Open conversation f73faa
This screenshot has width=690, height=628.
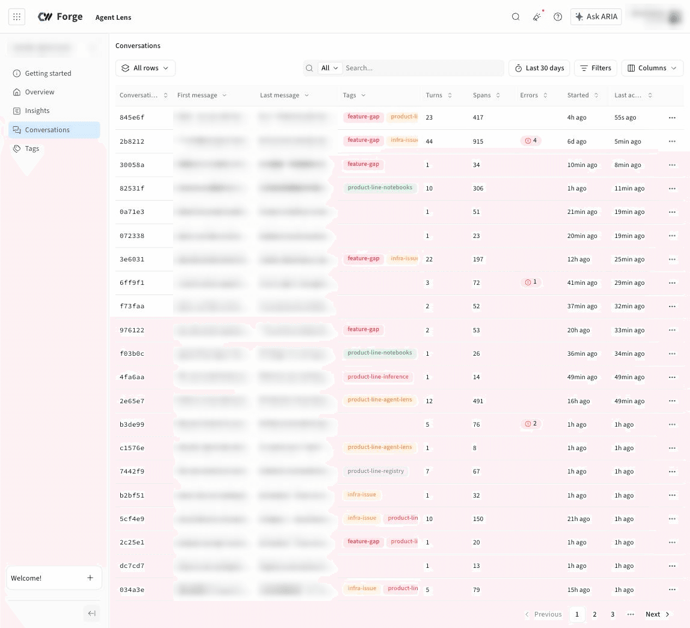(x=132, y=306)
